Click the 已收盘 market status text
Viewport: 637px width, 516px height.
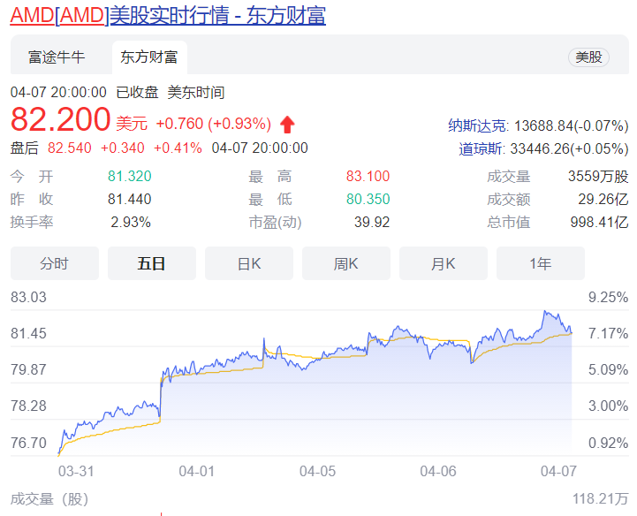tap(137, 92)
